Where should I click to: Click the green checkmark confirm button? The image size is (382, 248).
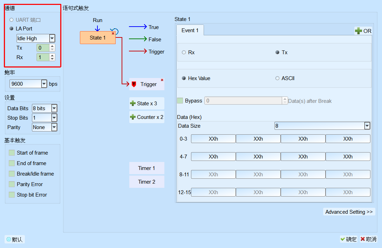348,239
